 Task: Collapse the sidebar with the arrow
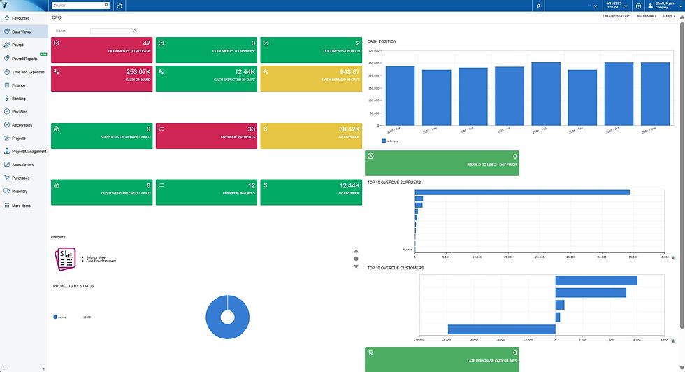click(x=43, y=369)
